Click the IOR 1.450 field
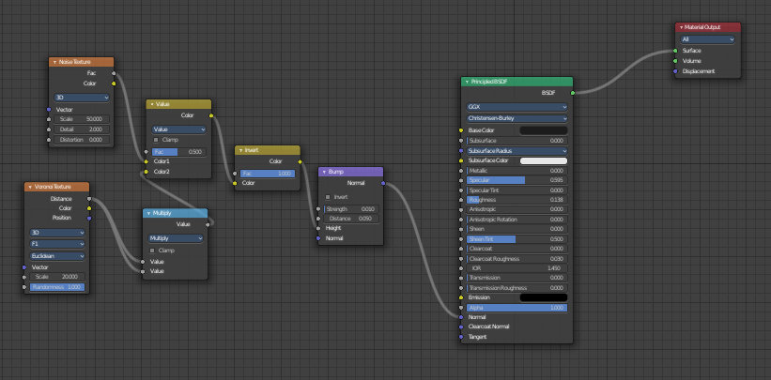 pos(517,268)
